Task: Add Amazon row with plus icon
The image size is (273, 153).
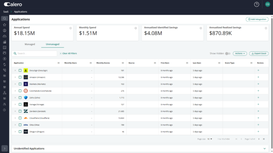Action: tap(258, 77)
